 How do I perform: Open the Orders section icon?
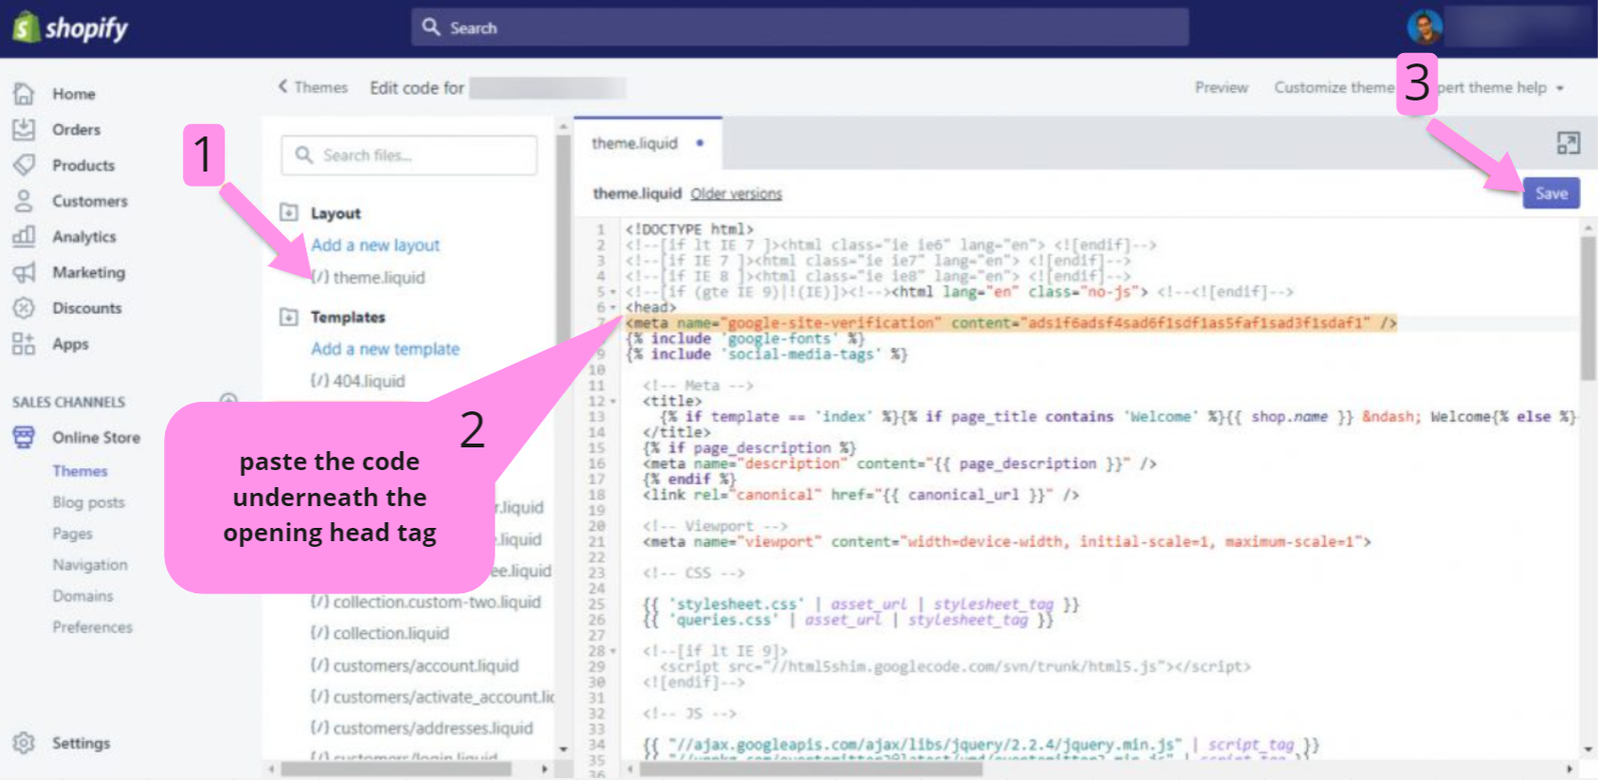click(24, 130)
